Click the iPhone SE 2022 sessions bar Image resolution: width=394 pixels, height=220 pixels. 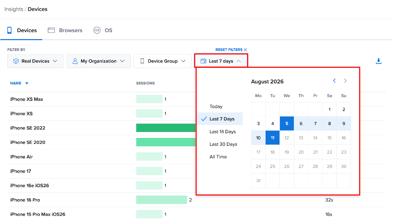(x=166, y=128)
